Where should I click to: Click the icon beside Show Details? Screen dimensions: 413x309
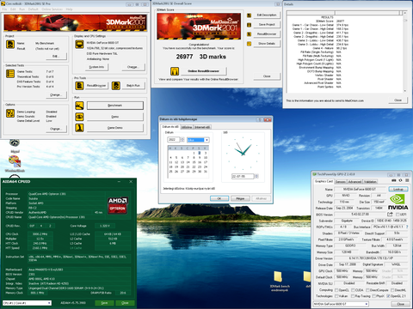(249, 44)
